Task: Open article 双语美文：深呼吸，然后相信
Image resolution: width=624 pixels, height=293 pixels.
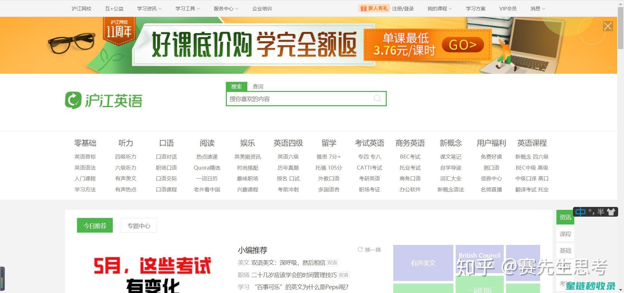Action: pos(288,262)
